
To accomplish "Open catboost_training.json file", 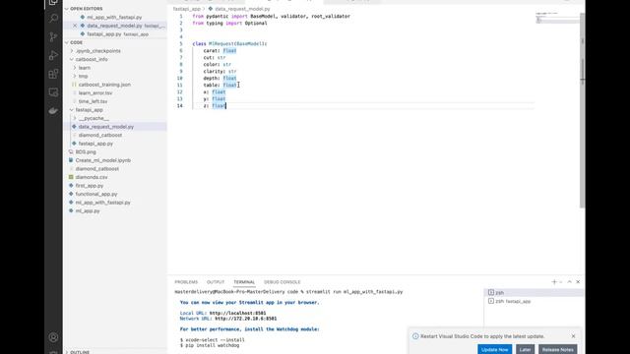I will (x=104, y=85).
